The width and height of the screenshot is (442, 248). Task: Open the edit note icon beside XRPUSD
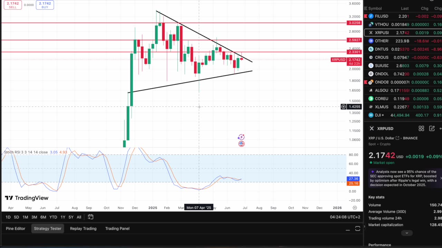432,128
